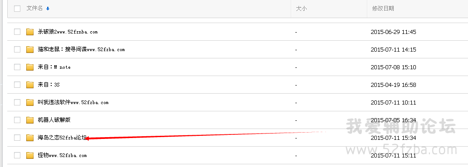The image size is (468, 167).
Task: Click the 来自：3S folder icon
Action: 30,85
